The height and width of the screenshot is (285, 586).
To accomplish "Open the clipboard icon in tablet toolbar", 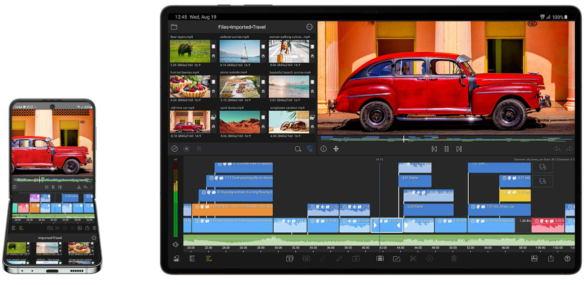I will pyautogui.click(x=380, y=258).
